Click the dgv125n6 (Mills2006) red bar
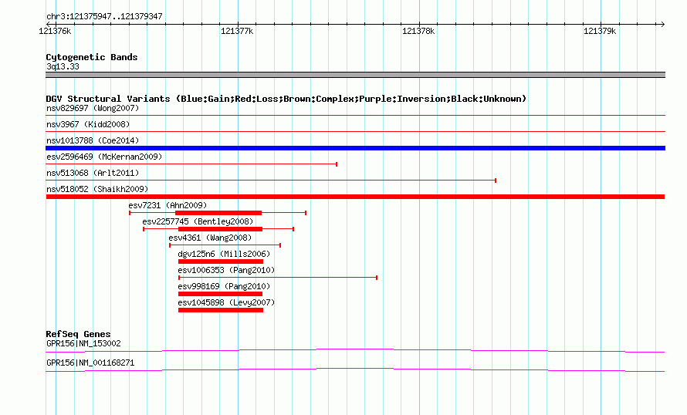The height and width of the screenshot is (415, 687). pyautogui.click(x=221, y=261)
